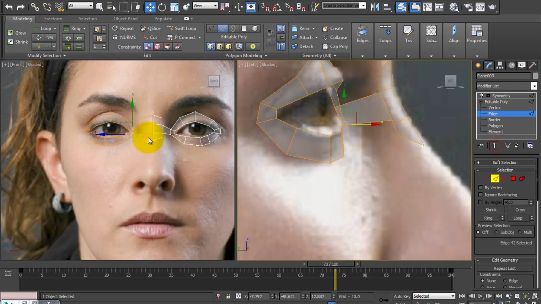Enable the By Angle checkbox

coord(481,202)
